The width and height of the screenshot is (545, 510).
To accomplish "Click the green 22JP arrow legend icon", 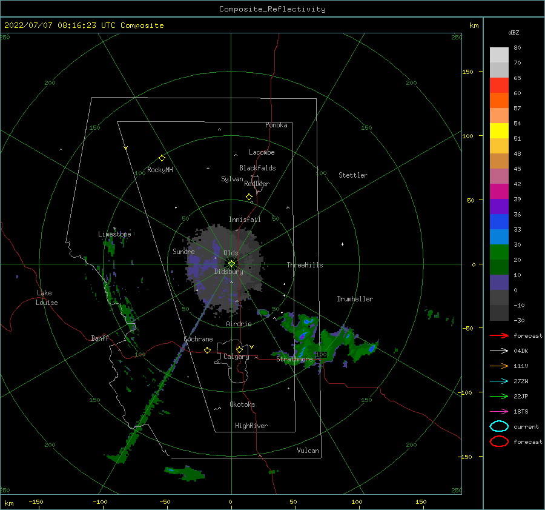I will 499,396.
